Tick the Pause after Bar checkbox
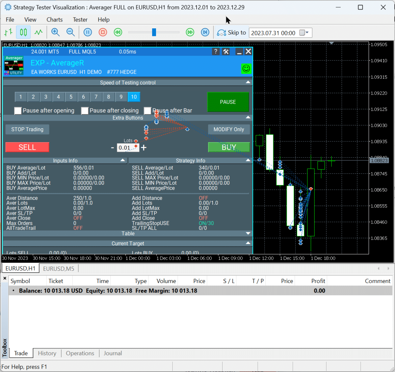 (x=147, y=111)
